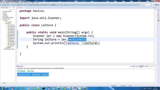Viewport: 160px width, 90px height.
Task: Open the Project Explorer view menu arrow
Action: click(14, 9)
